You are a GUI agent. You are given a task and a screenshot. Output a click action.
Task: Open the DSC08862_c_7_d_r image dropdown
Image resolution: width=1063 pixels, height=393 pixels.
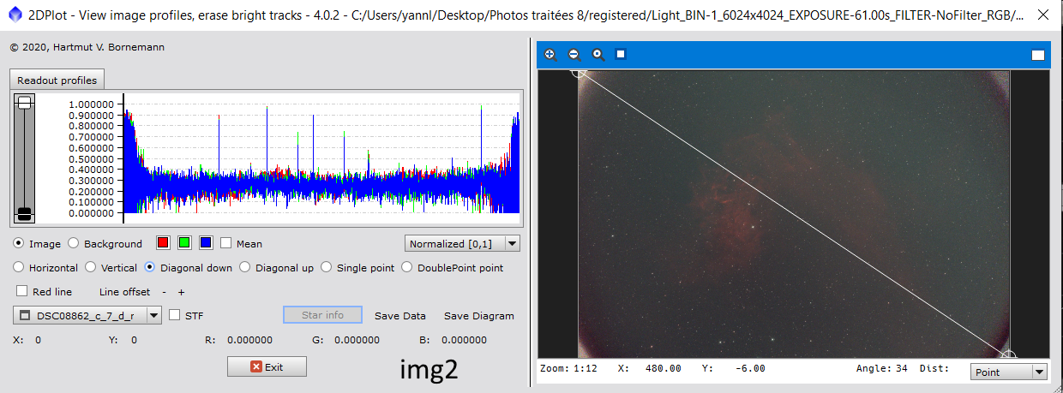pos(87,316)
